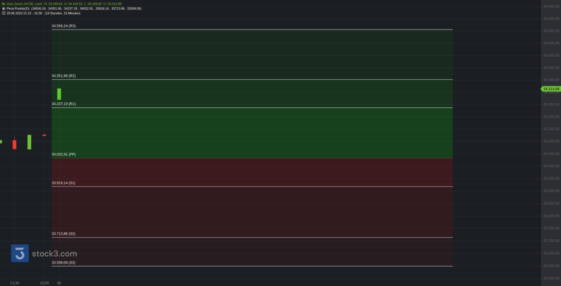The width and height of the screenshot is (561, 286).
Task: Click the clock icon next to date range
Action: coord(3,13)
